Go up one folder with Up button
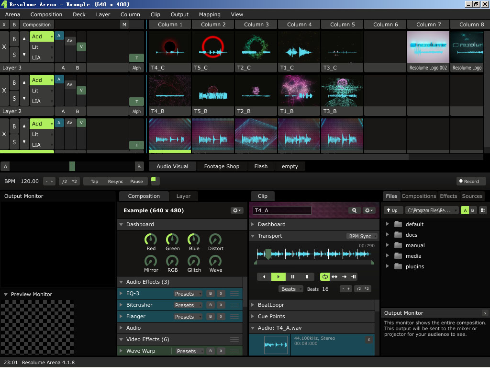 [392, 210]
